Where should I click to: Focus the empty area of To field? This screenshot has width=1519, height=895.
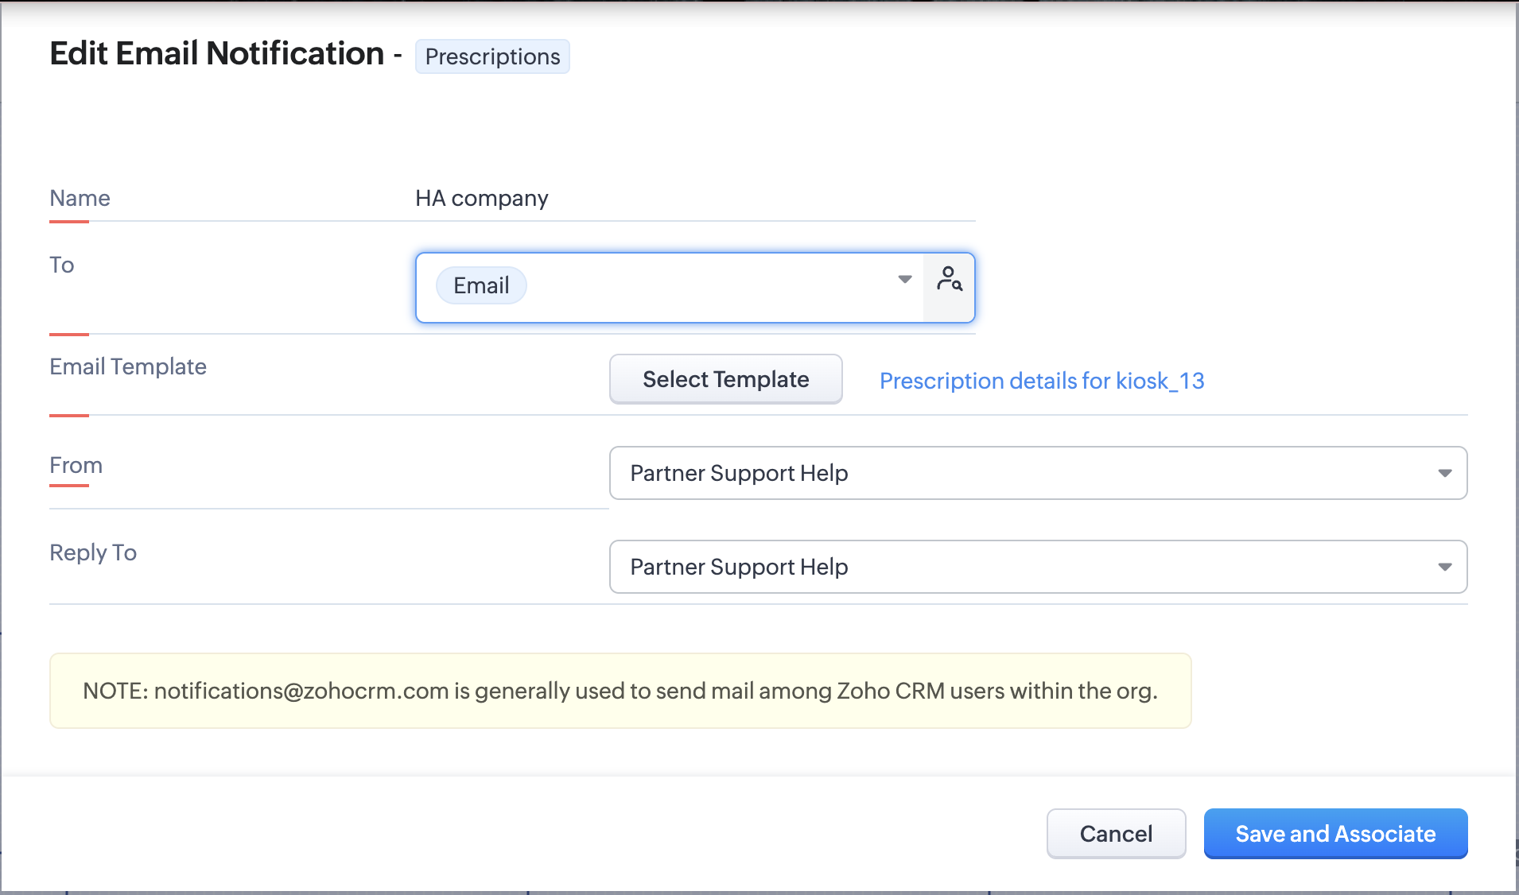[708, 288]
